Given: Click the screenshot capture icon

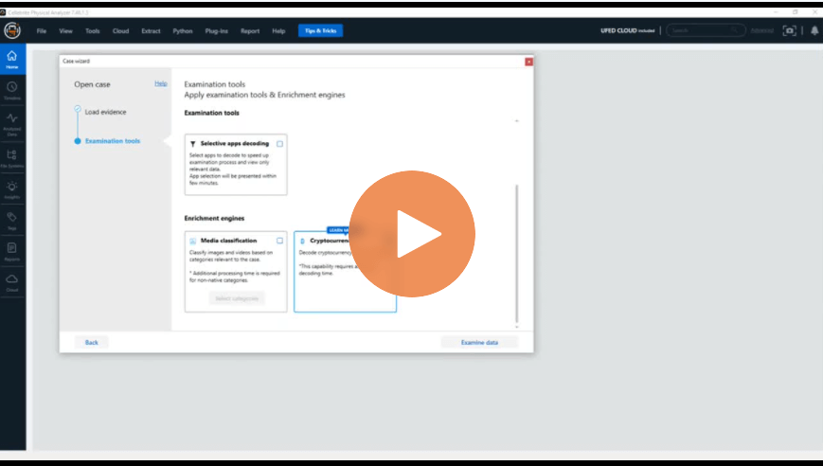Looking at the screenshot, I should [x=789, y=30].
